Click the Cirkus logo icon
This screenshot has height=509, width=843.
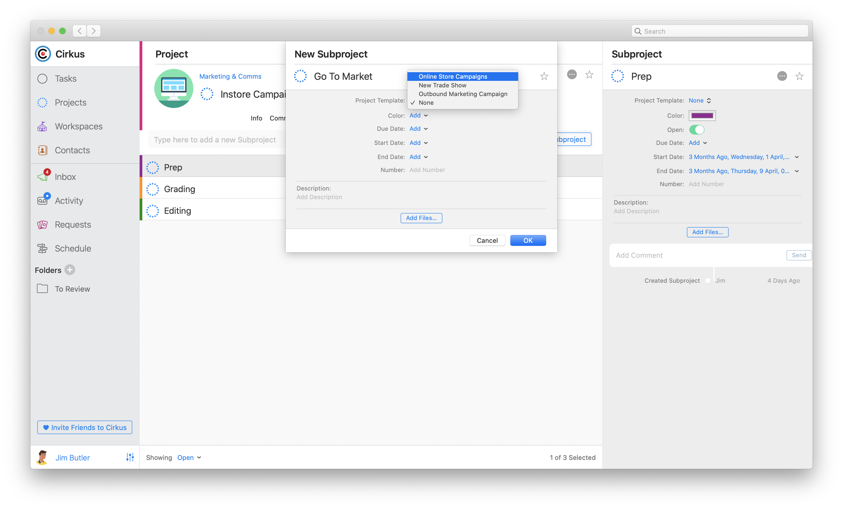pyautogui.click(x=43, y=54)
